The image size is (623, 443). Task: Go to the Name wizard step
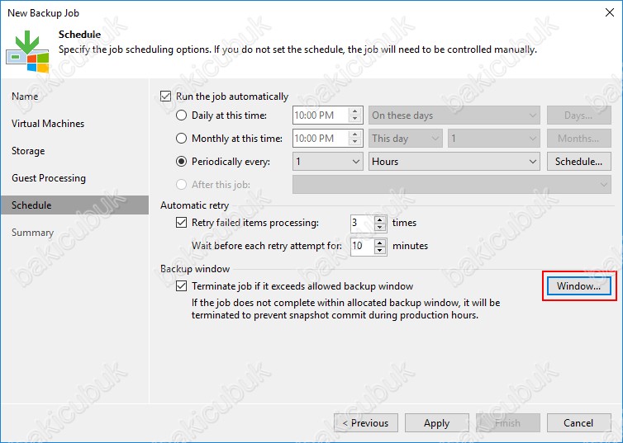[x=25, y=97]
